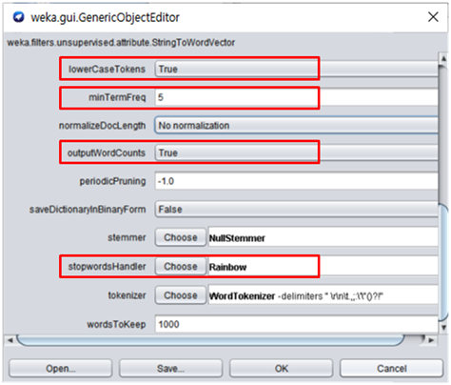Viewport: 451px width, 385px height.
Task: Click Choose button for tokenizer
Action: pos(181,295)
